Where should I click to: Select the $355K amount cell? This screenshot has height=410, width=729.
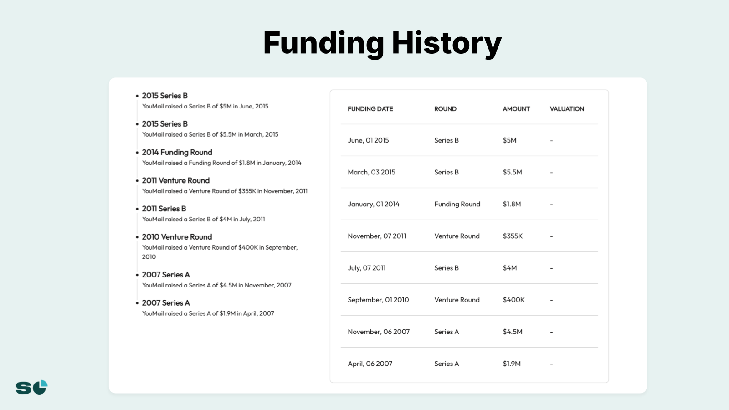coord(513,236)
